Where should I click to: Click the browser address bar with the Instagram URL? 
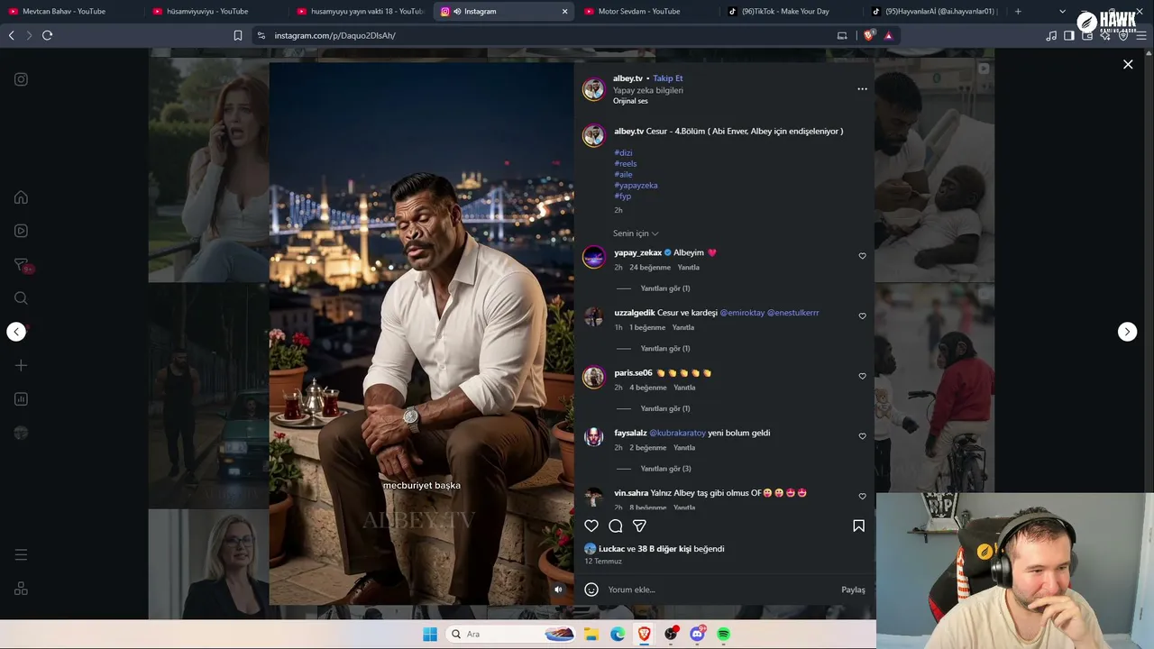click(x=541, y=35)
